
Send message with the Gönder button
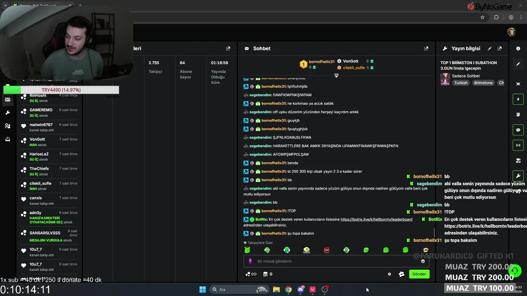pos(419,274)
